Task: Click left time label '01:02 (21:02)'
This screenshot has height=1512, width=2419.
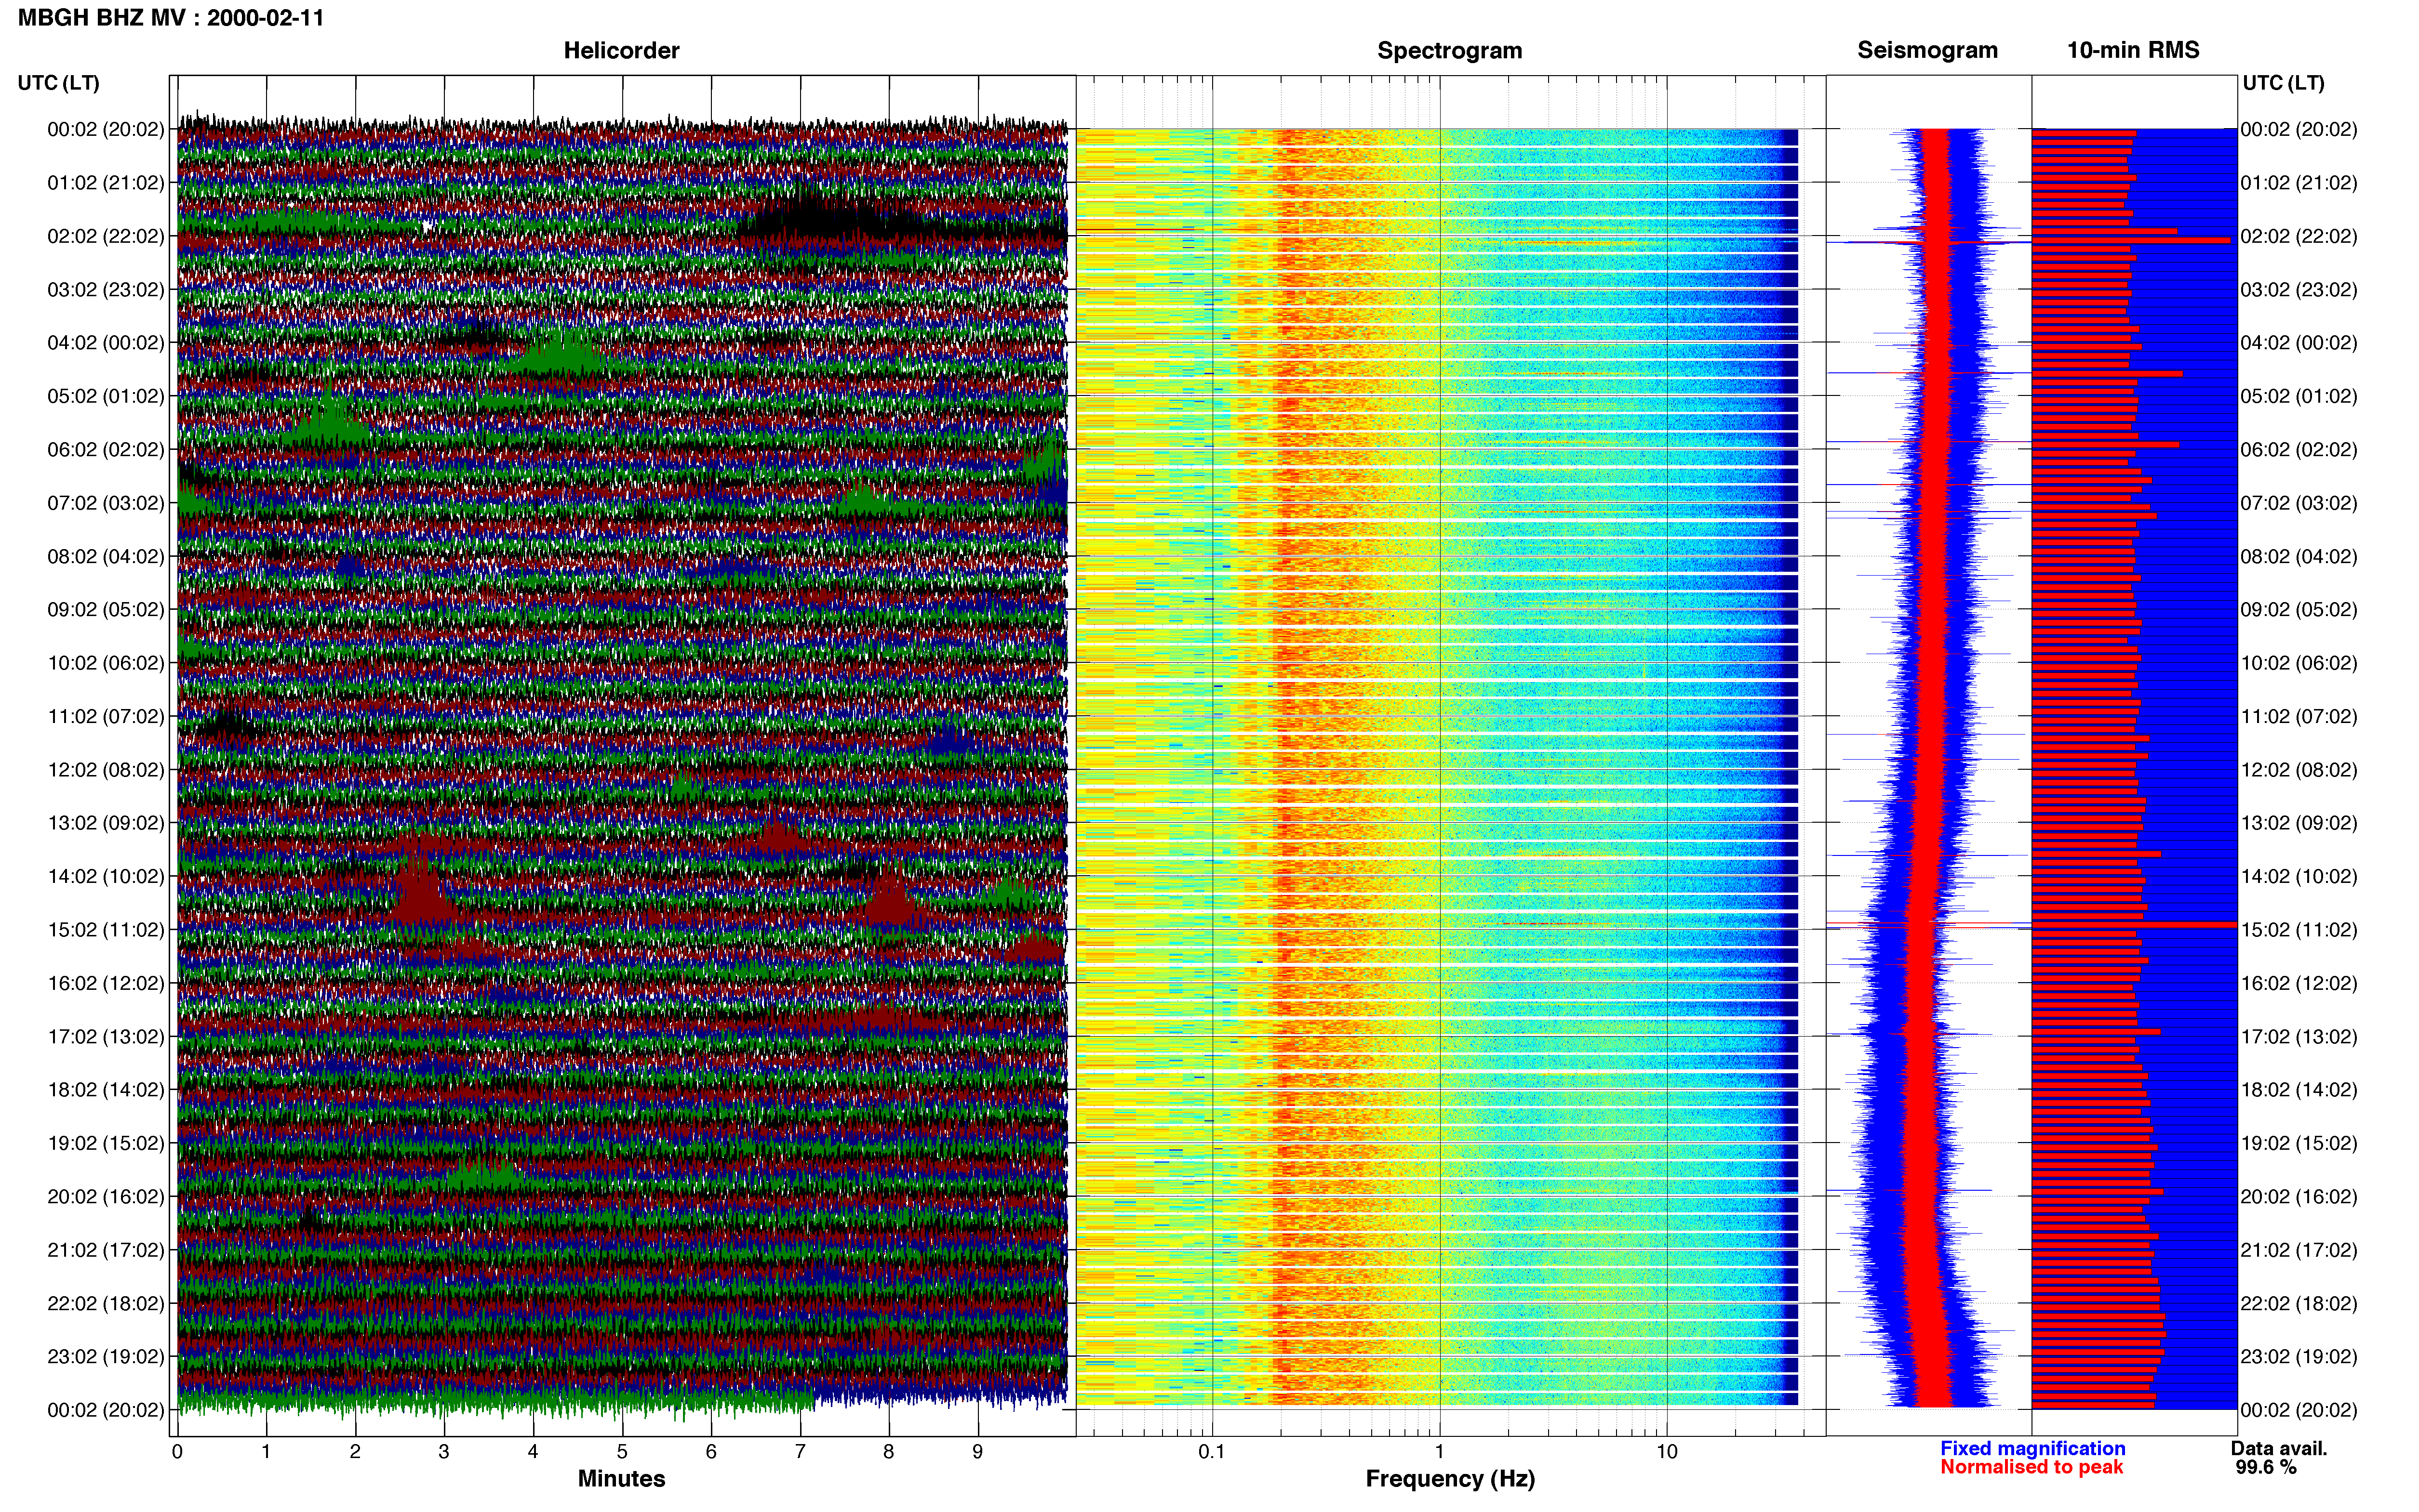Action: point(106,183)
